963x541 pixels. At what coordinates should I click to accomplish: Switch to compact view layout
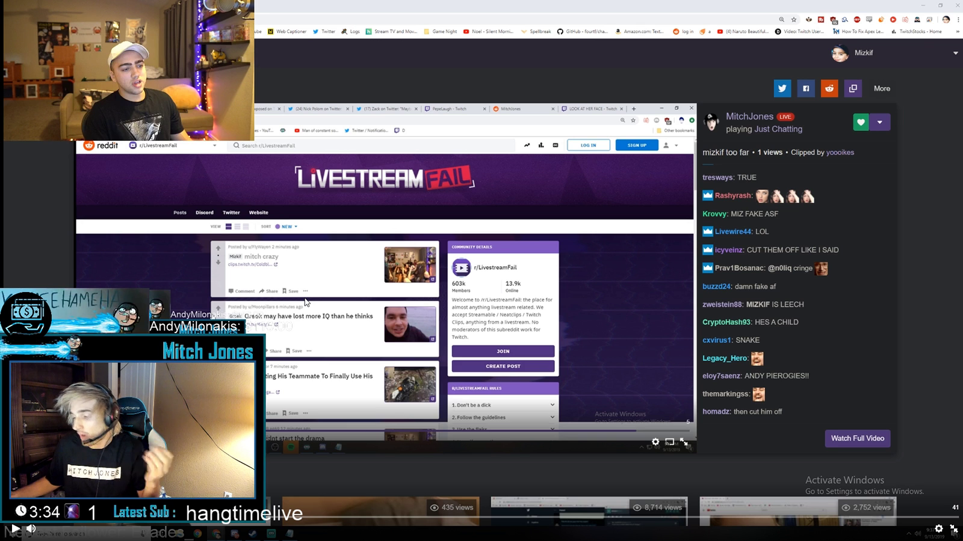[x=246, y=227]
